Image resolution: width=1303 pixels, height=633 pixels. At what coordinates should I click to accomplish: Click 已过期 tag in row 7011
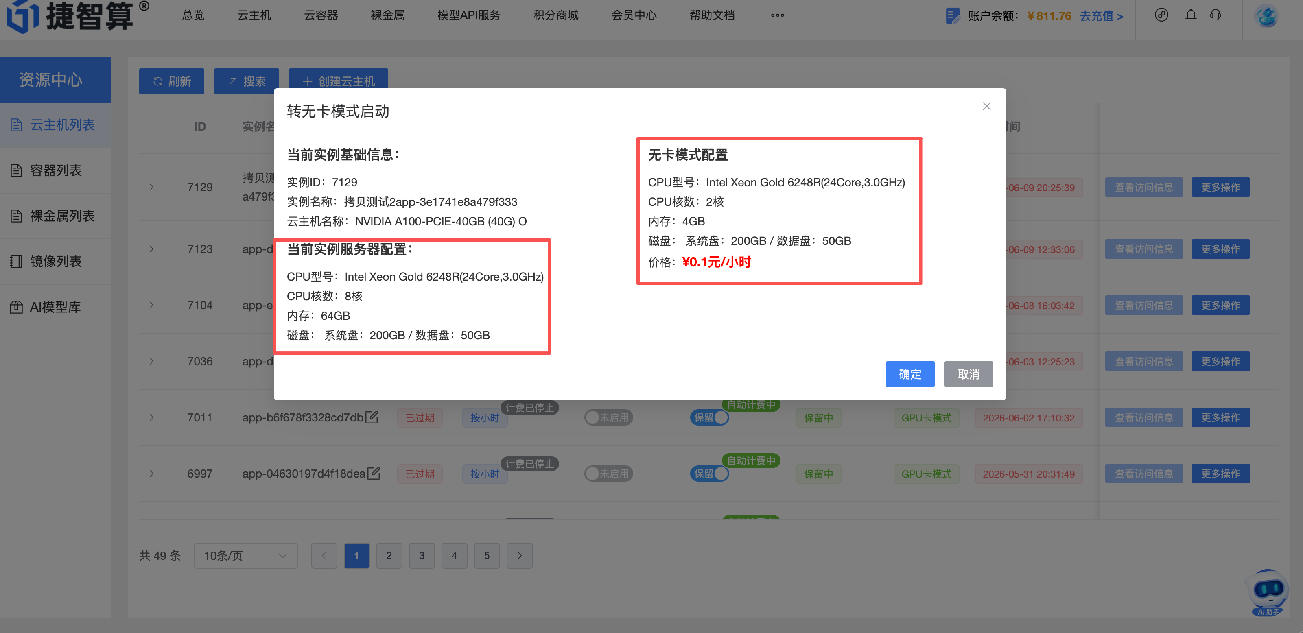(x=420, y=418)
